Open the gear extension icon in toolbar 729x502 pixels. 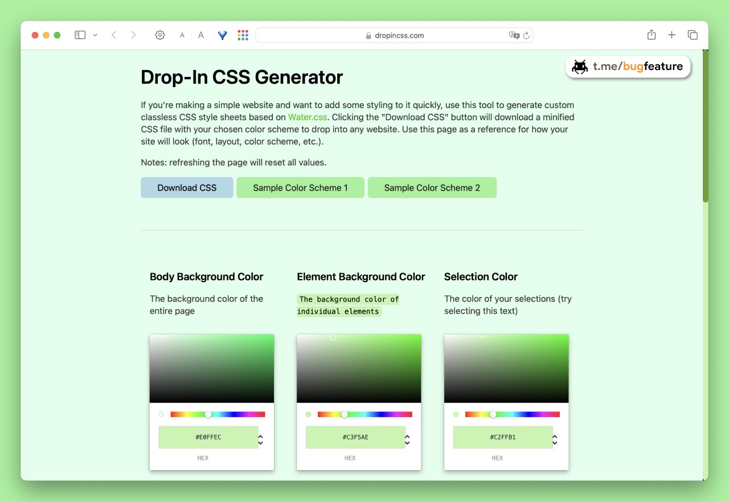pyautogui.click(x=160, y=35)
